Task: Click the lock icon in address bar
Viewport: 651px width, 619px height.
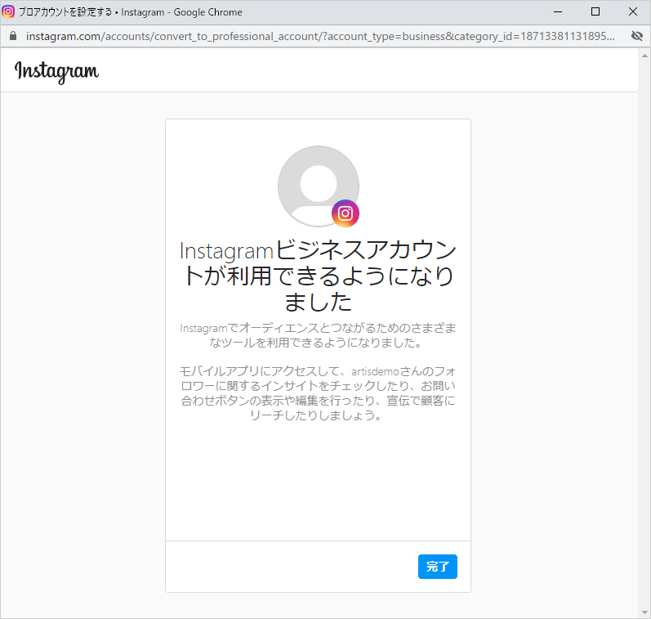Action: click(13, 36)
